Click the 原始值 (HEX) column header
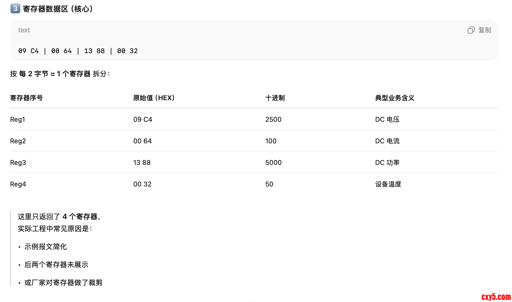The width and height of the screenshot is (512, 302). pyautogui.click(x=154, y=98)
